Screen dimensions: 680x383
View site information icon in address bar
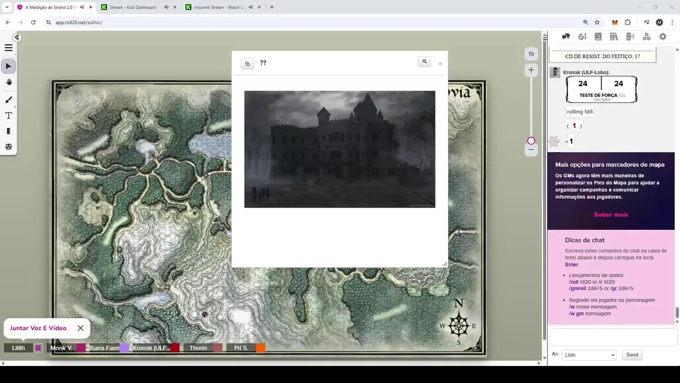pos(48,22)
